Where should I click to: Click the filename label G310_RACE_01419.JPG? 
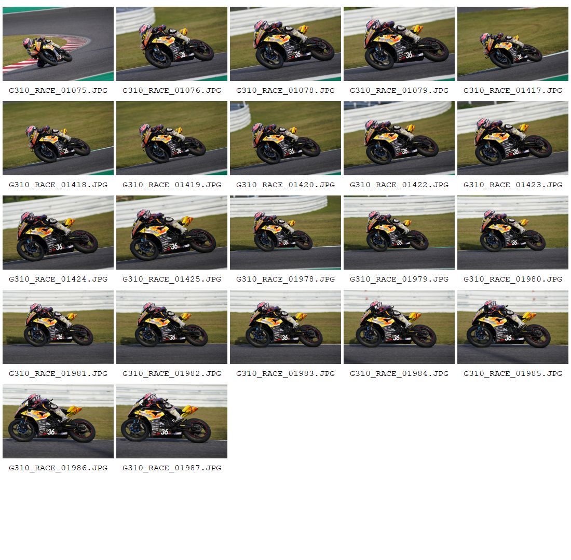[171, 185]
